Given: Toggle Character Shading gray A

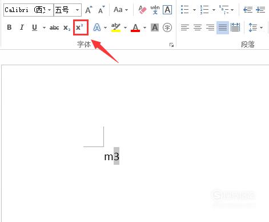Looking at the screenshot, I should click(155, 27).
